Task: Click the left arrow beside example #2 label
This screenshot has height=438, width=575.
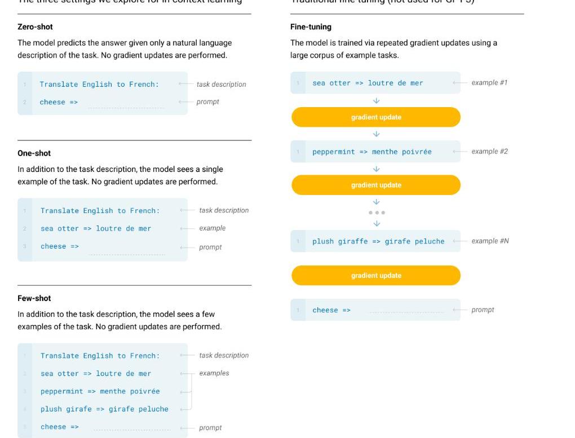Action: (x=460, y=152)
